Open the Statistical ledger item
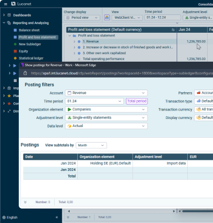This screenshot has height=223, width=213. coord(31,58)
